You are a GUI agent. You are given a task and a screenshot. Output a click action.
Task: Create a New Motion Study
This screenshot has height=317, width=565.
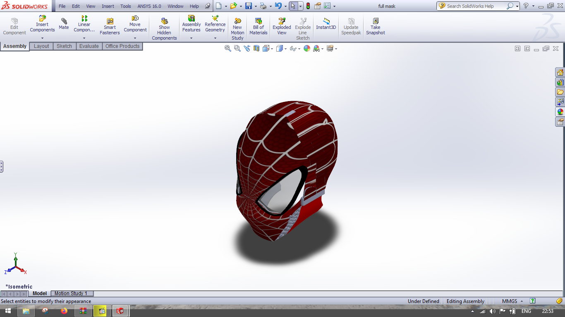(x=237, y=29)
